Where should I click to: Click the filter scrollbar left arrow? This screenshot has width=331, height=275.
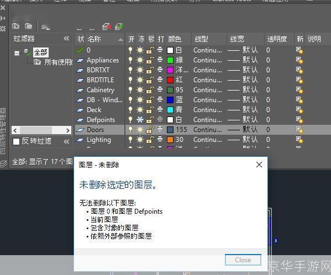coord(15,130)
